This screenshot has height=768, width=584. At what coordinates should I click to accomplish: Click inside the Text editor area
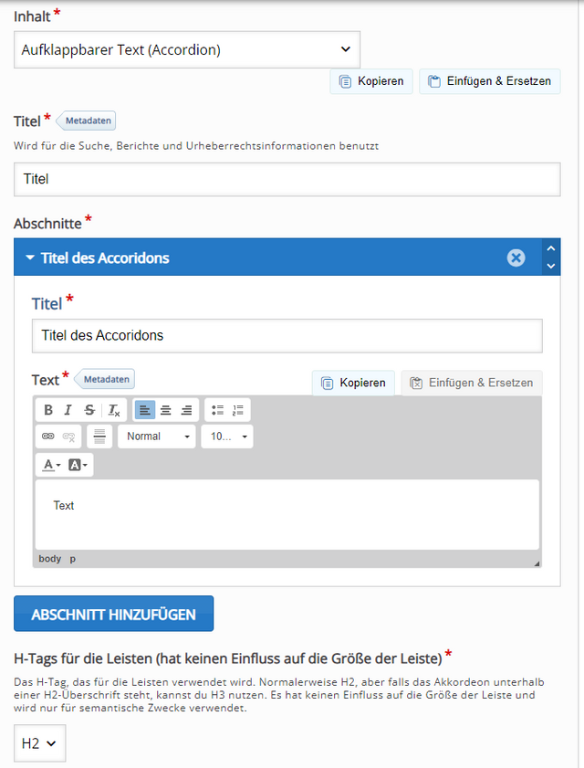[287, 514]
